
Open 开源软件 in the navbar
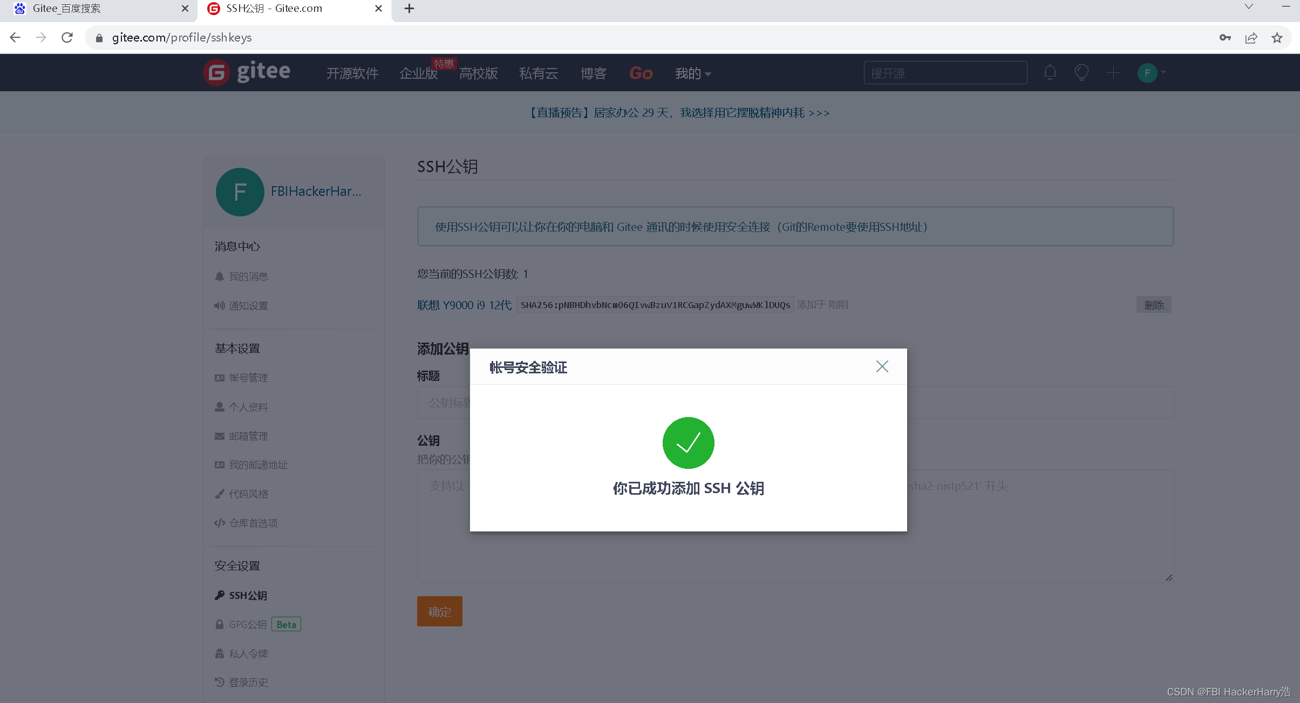pos(352,73)
